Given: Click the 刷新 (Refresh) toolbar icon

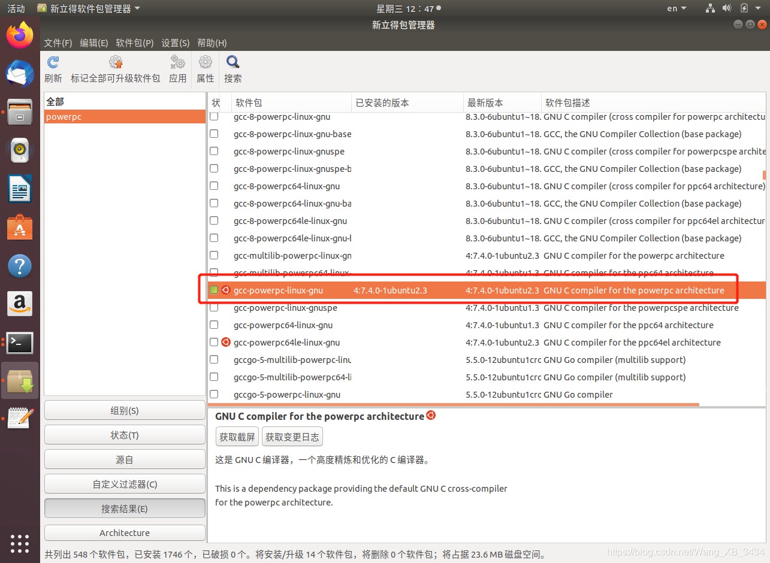Looking at the screenshot, I should point(53,67).
